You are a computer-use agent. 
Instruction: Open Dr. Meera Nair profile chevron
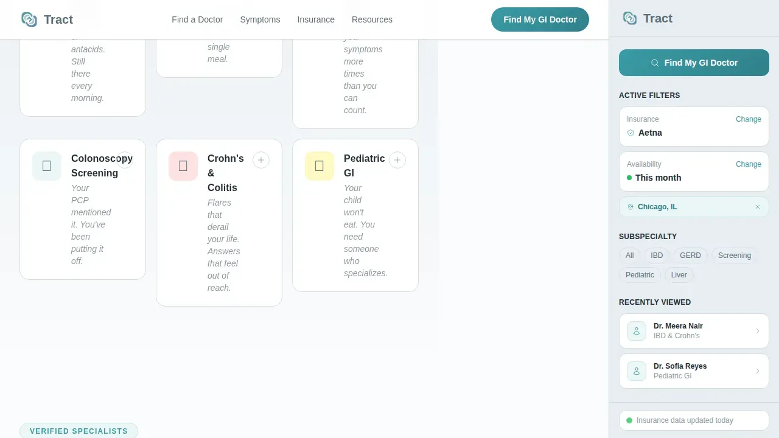point(758,331)
